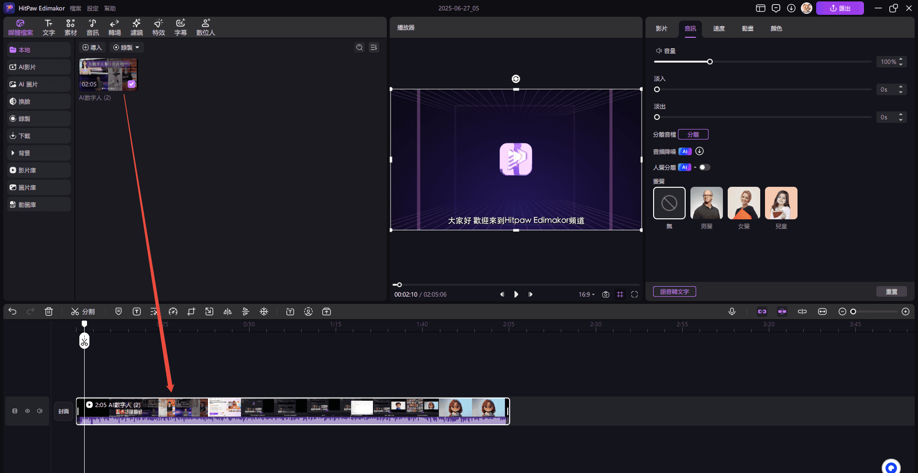The width and height of the screenshot is (918, 473).
Task: Open the 幫助 help menu
Action: click(x=110, y=8)
